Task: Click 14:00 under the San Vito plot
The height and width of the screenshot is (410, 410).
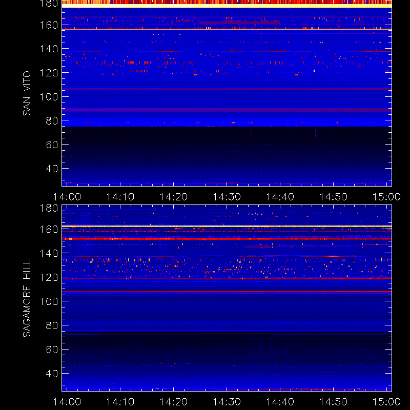Action: (67, 197)
